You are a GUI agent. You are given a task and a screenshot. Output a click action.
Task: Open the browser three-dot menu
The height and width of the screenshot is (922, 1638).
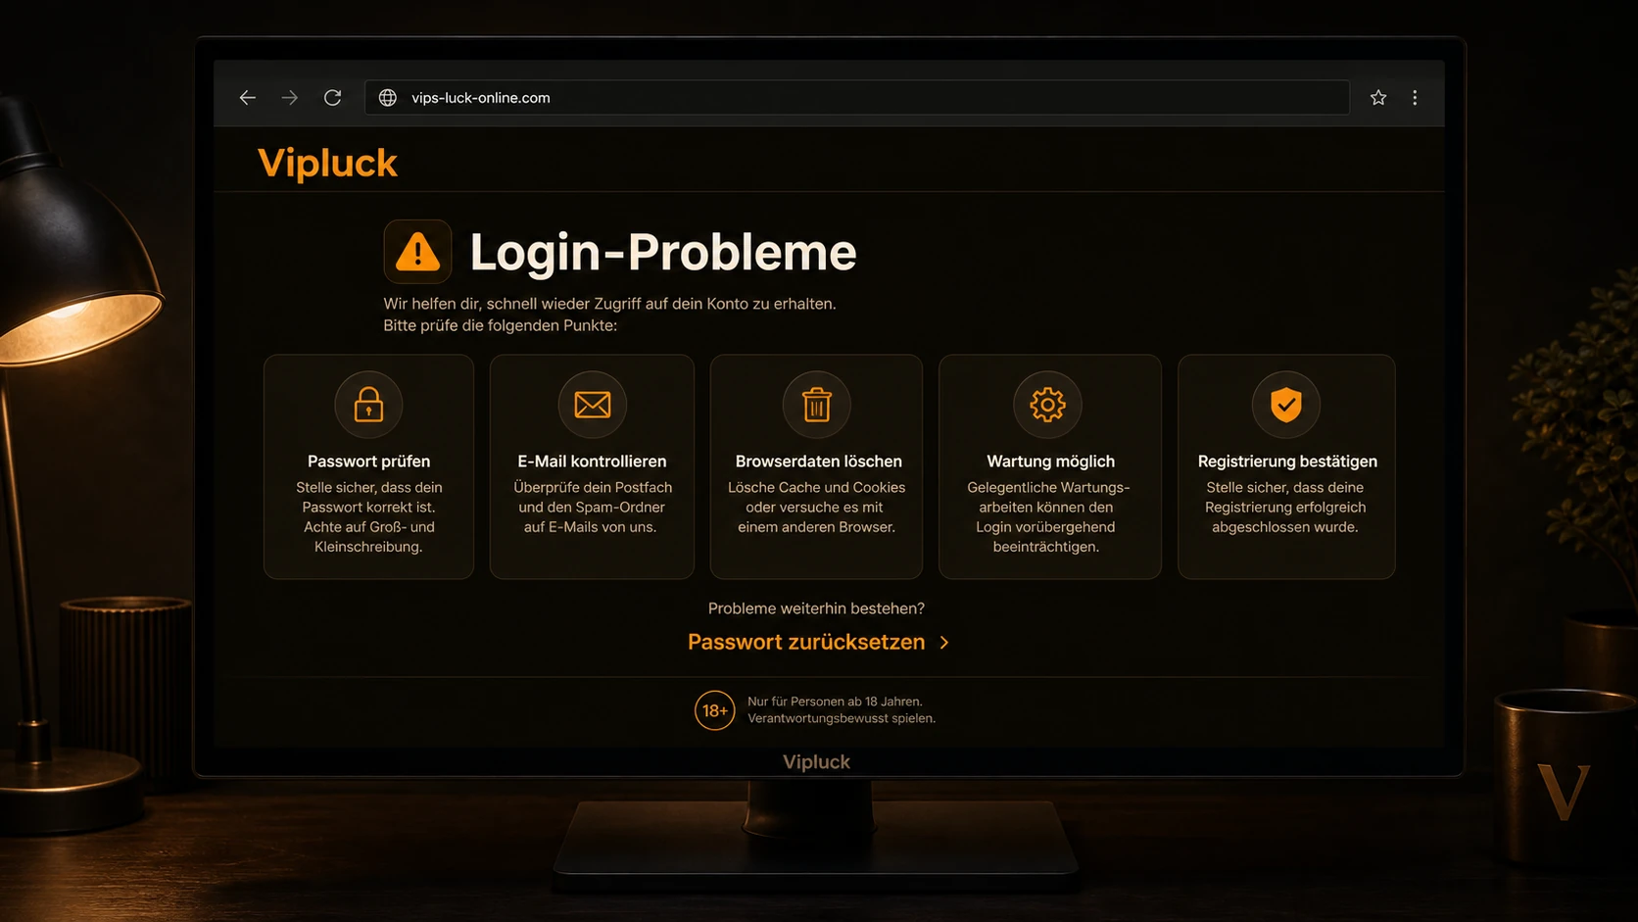click(1415, 97)
